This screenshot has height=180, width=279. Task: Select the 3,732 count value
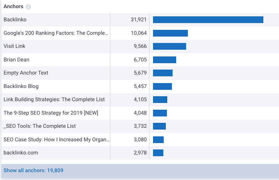pyautogui.click(x=140, y=126)
